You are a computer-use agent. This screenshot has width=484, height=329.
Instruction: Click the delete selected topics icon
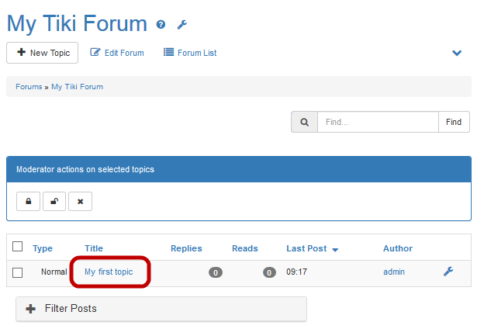tap(80, 202)
